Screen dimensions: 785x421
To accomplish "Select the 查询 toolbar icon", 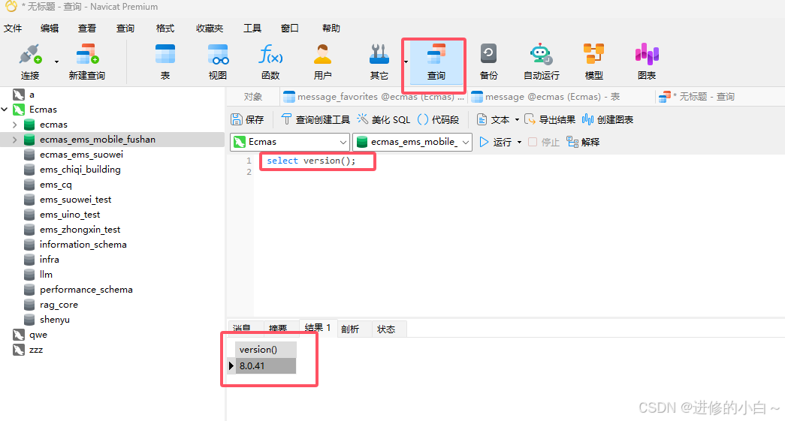I will tap(436, 62).
